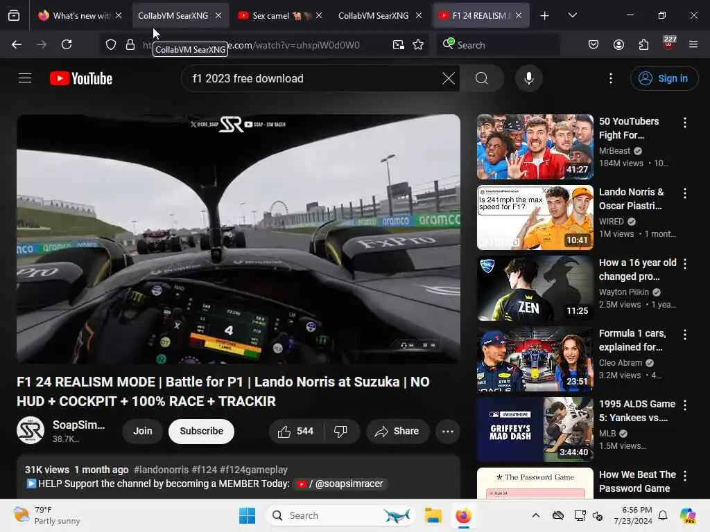Show site security padlock info
The height and width of the screenshot is (532, 710).
pyautogui.click(x=130, y=45)
